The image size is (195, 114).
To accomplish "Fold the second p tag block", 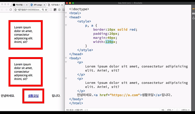I will (66, 78).
